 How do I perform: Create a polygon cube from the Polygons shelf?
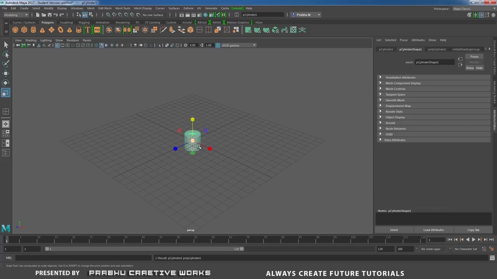click(24, 30)
